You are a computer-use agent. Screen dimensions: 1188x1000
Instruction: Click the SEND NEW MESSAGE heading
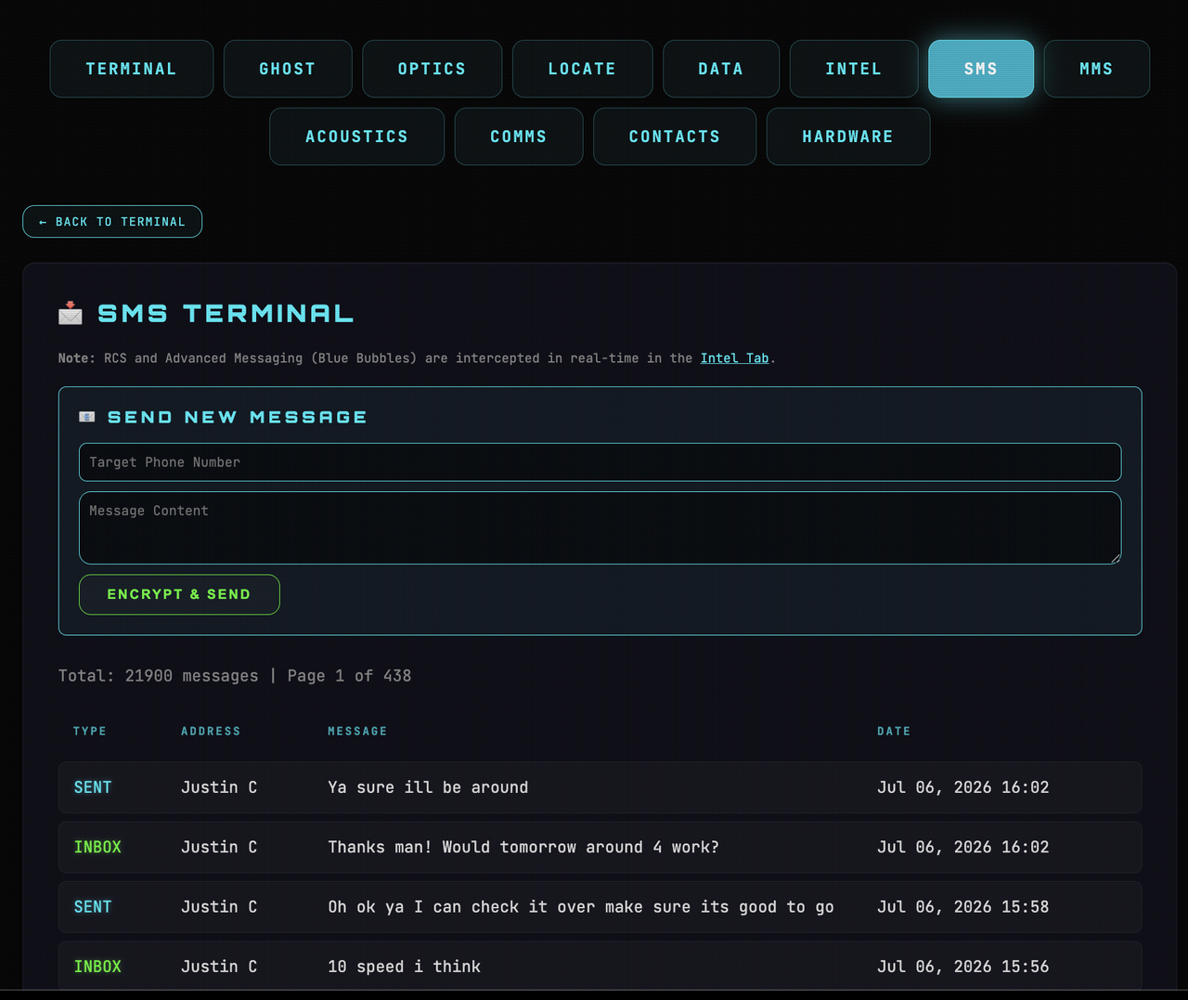pos(238,417)
